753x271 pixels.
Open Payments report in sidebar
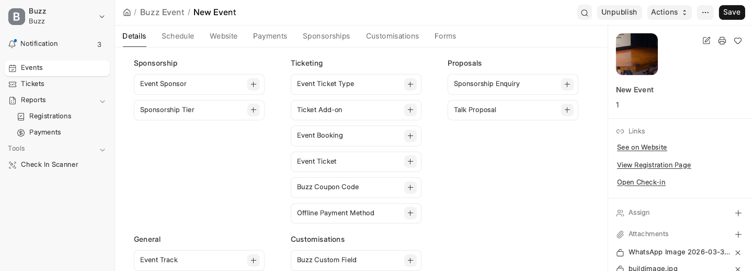coord(61,133)
